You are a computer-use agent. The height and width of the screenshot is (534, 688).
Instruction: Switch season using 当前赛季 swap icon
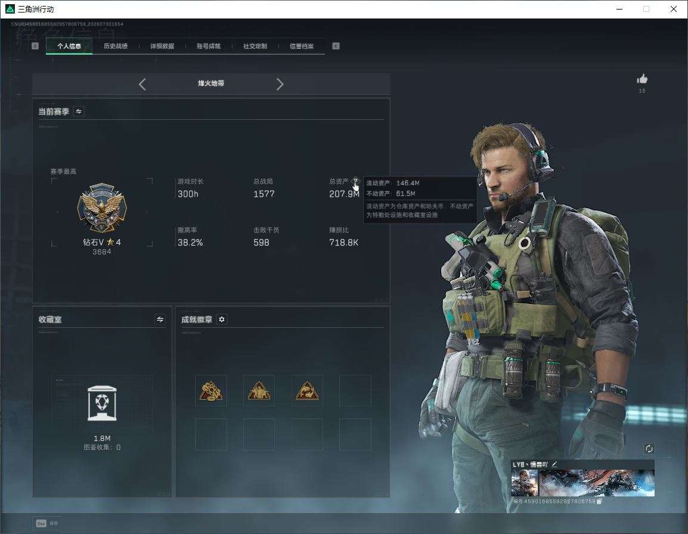(79, 111)
